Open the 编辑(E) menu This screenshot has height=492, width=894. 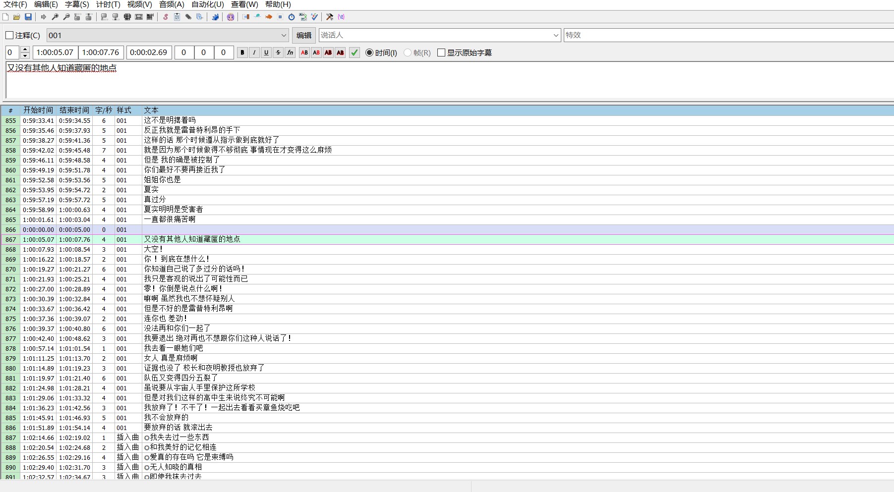[46, 4]
